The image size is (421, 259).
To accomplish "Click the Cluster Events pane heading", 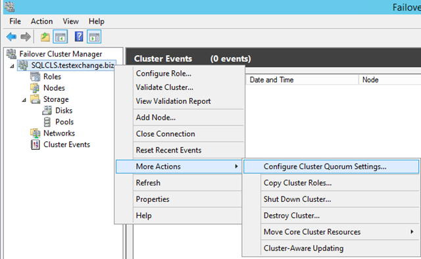I will tap(163, 59).
